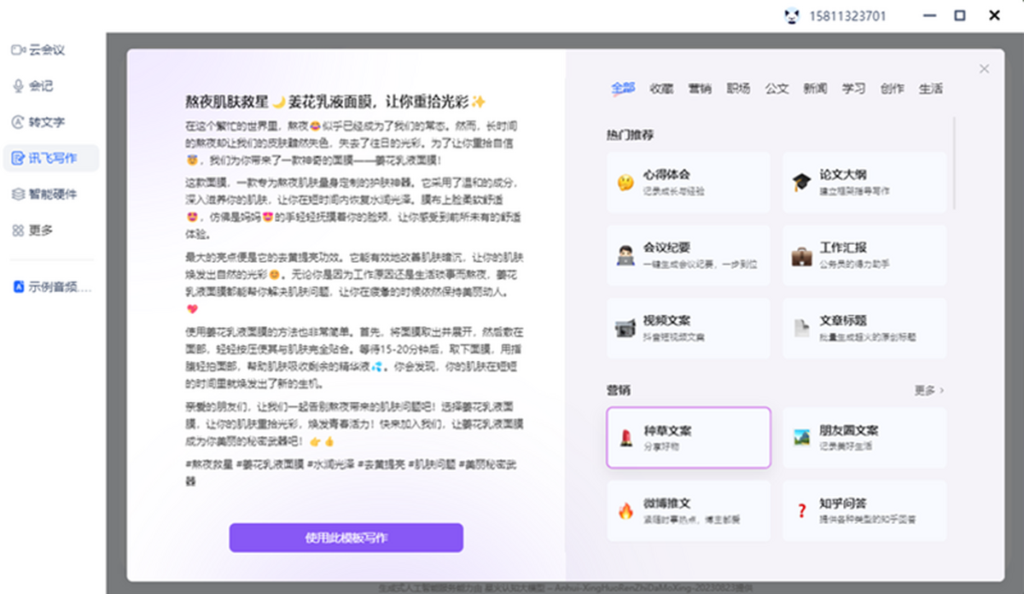Screen dimensions: 1024x594
Task: Select the 会记 microphone icon
Action: pos(18,85)
